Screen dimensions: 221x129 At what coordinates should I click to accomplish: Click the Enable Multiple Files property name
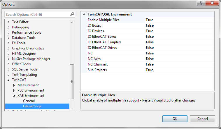[104, 20]
